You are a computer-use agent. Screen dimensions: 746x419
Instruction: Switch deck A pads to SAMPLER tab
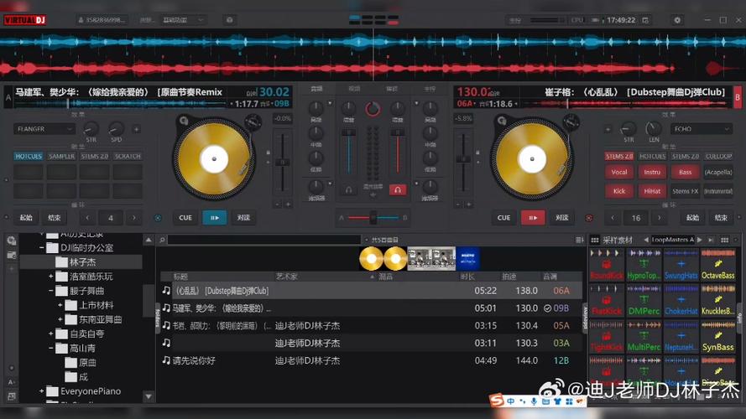[62, 156]
